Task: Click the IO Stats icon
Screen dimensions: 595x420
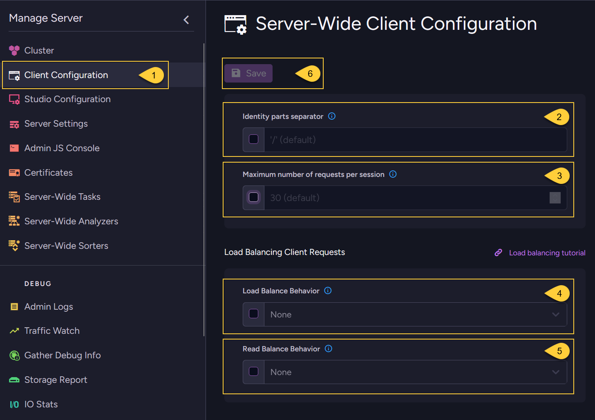Action: (14, 404)
